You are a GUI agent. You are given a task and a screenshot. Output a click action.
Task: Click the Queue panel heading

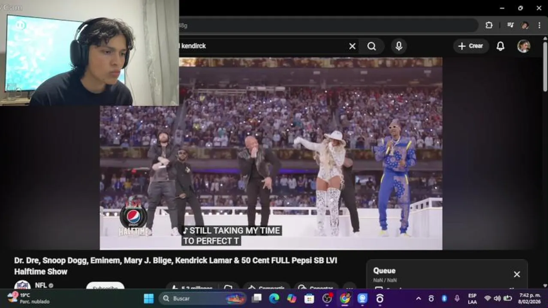(x=384, y=271)
